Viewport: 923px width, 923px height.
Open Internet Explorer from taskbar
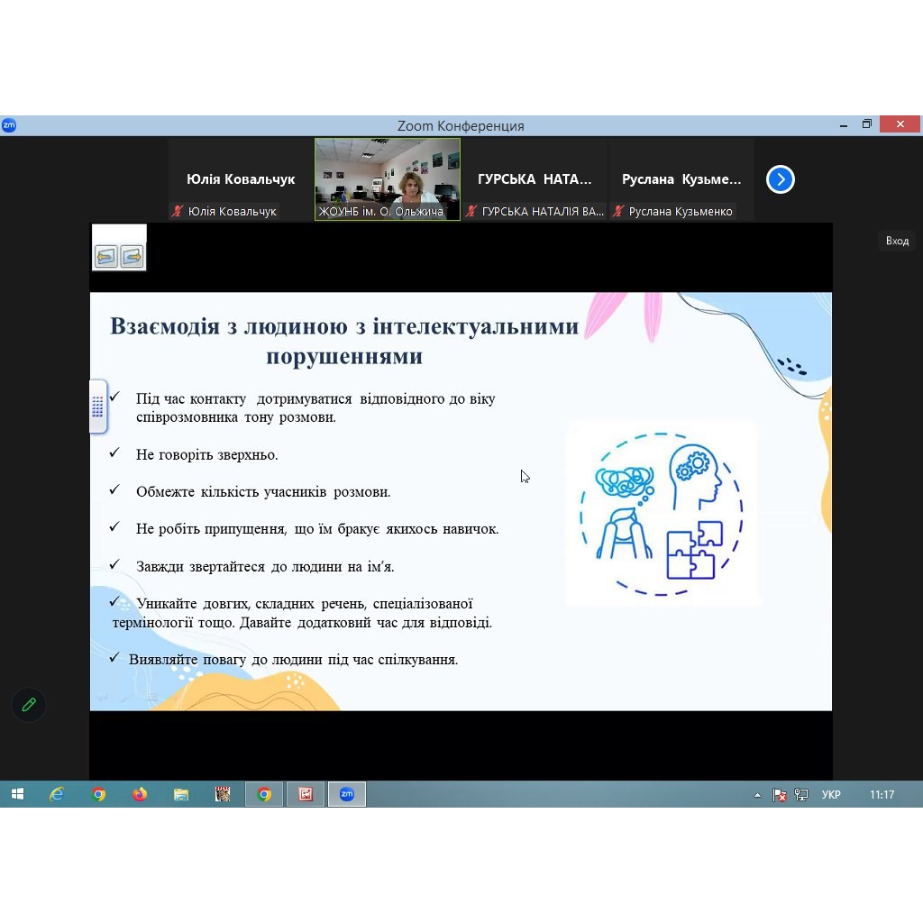point(57,794)
